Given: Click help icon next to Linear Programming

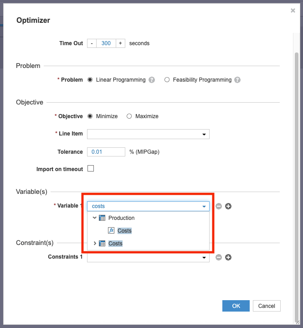Looking at the screenshot, I should point(152,80).
